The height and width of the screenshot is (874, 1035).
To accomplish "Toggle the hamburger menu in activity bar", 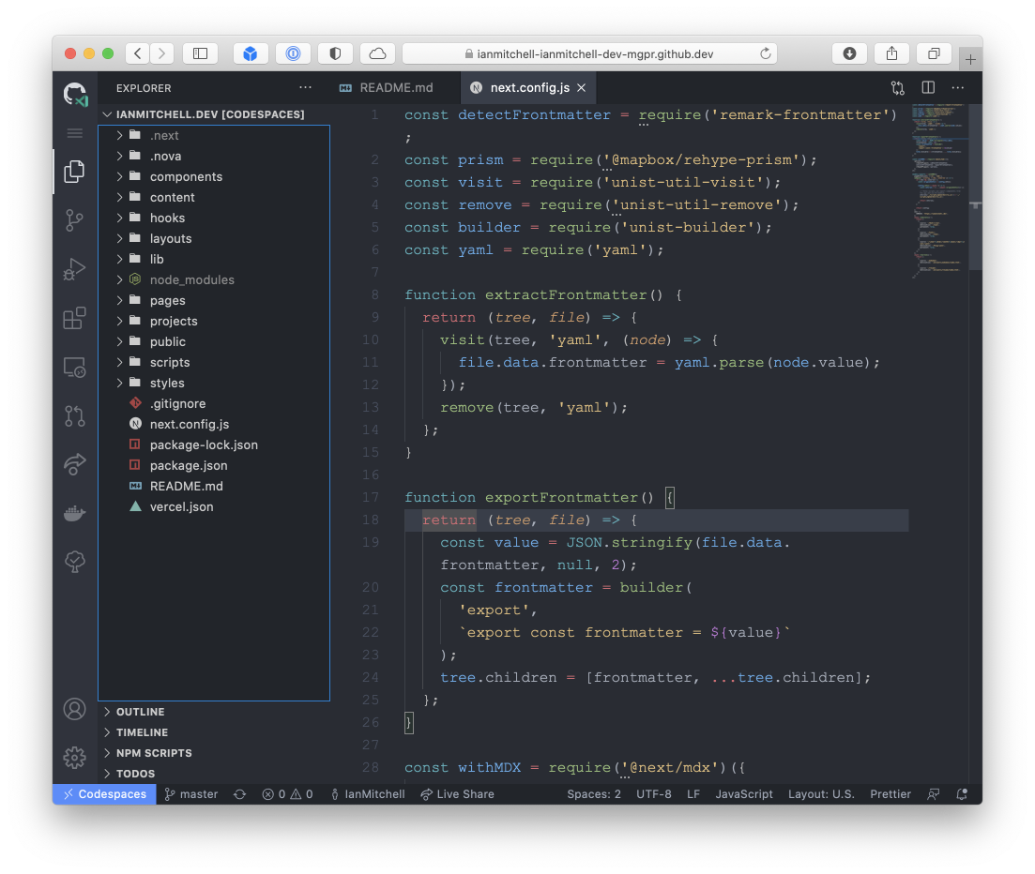I will pos(74,133).
